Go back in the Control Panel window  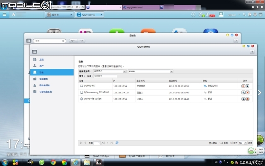pos(73,41)
